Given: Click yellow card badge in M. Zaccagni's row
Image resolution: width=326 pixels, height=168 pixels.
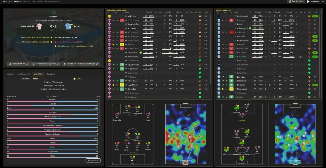Looking at the screenshot, I should tap(231, 89).
